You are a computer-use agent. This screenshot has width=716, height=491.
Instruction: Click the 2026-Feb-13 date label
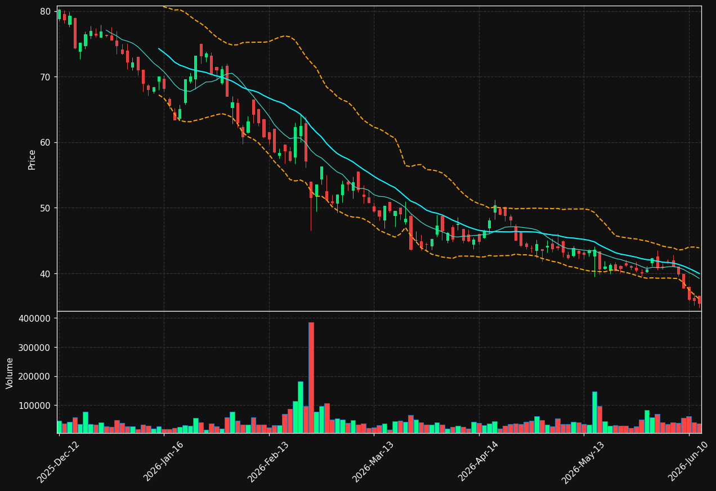pyautogui.click(x=268, y=462)
